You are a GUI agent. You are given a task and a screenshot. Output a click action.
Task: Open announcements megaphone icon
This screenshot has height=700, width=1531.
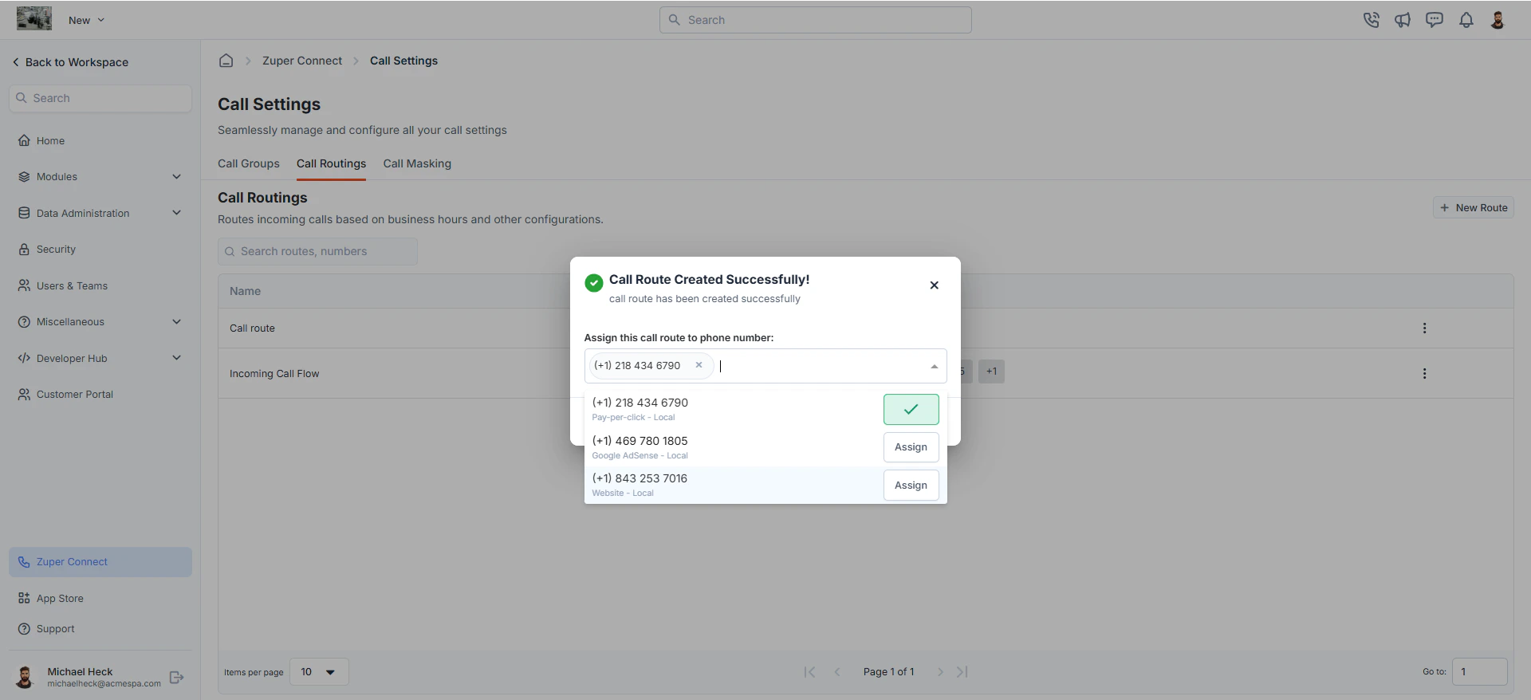tap(1403, 20)
